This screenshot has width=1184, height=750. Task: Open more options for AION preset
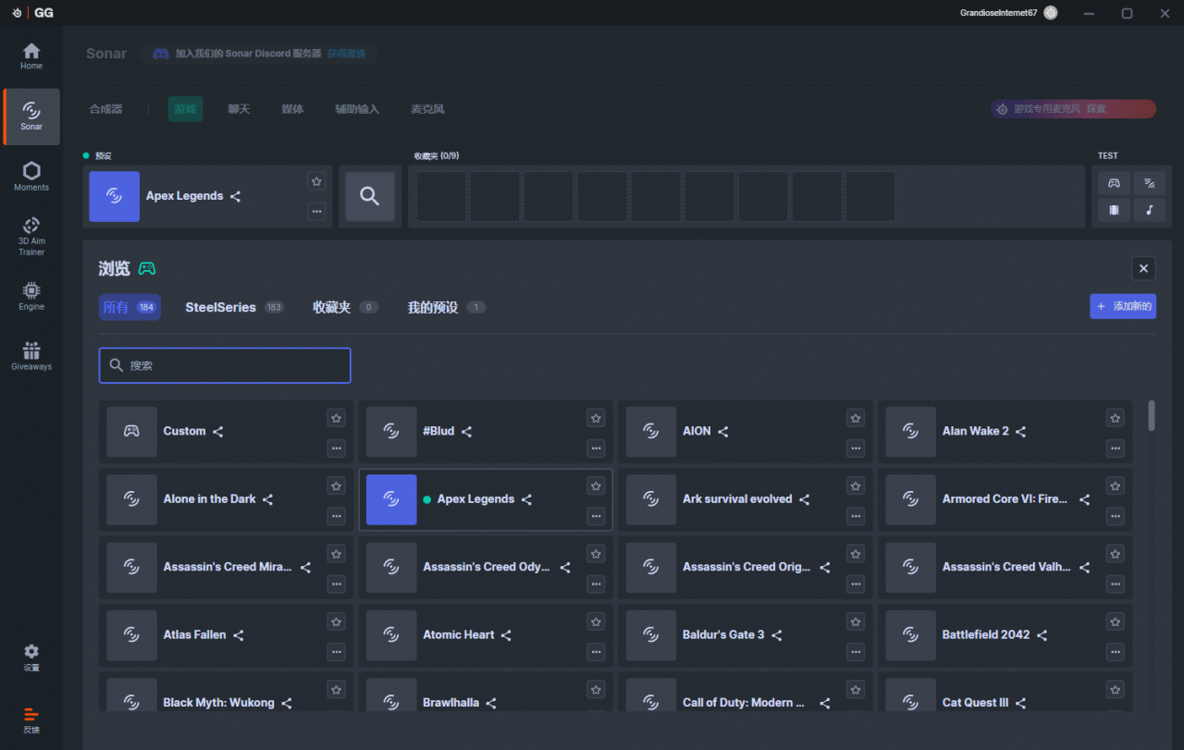coord(856,448)
